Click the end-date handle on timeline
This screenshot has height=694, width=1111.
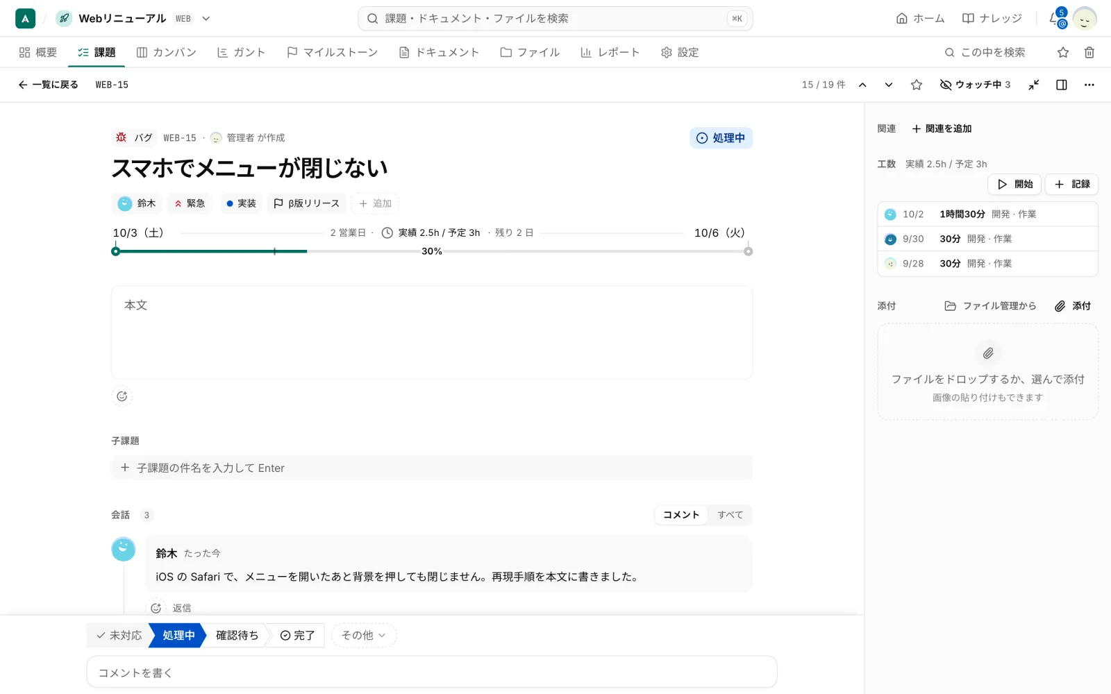[x=748, y=251]
